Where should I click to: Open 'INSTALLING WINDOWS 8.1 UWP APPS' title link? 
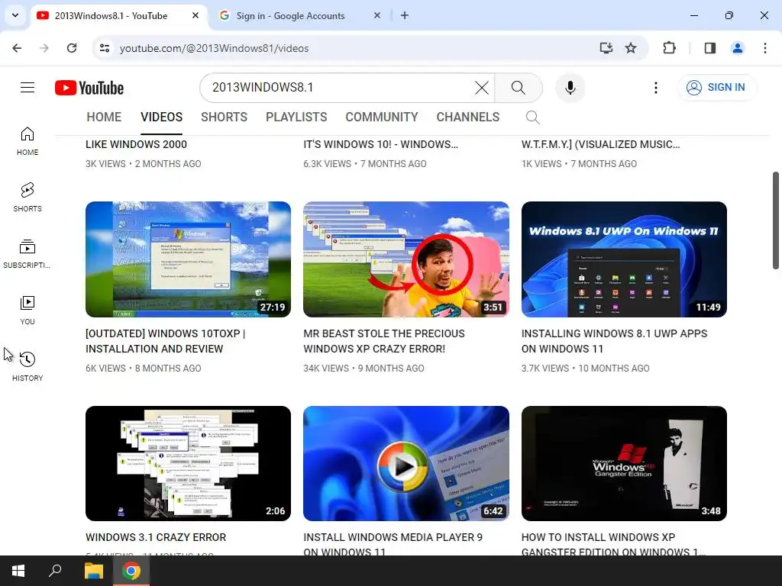[x=615, y=341]
